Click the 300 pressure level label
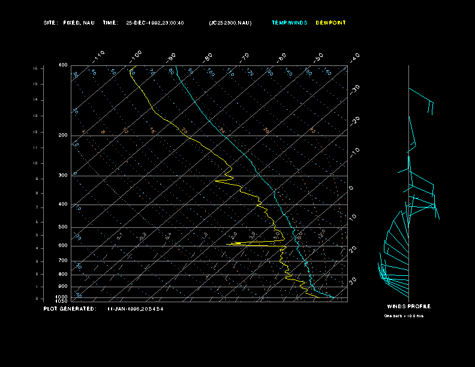The image size is (475, 367). tap(62, 176)
